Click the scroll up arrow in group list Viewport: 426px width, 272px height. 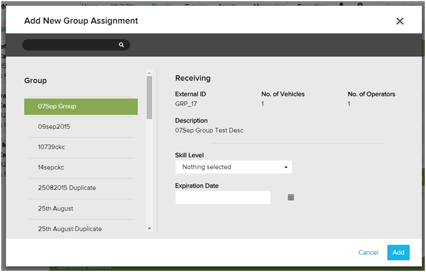149,73
